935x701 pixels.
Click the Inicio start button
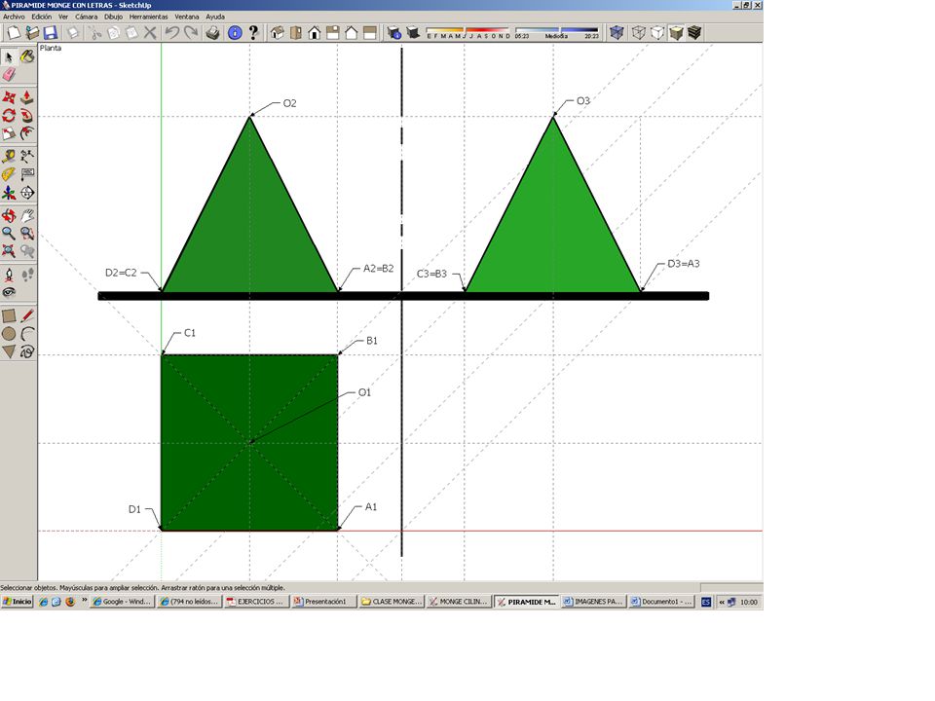tap(18, 602)
